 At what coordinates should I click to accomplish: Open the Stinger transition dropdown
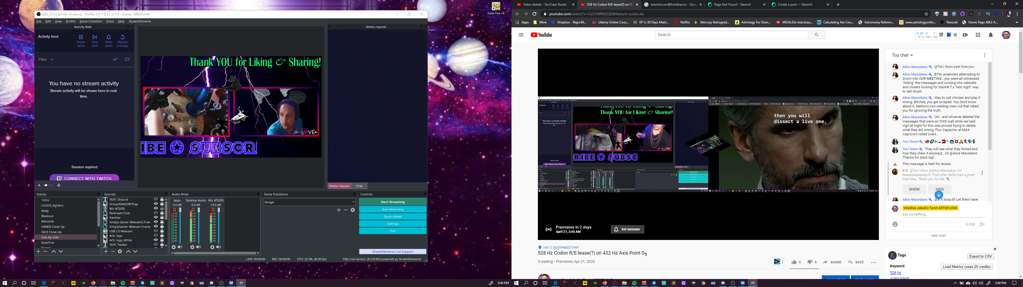coord(309,202)
